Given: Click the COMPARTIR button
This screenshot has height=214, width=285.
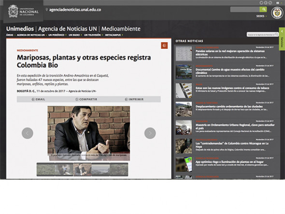Looking at the screenshot, I should [x=86, y=100].
